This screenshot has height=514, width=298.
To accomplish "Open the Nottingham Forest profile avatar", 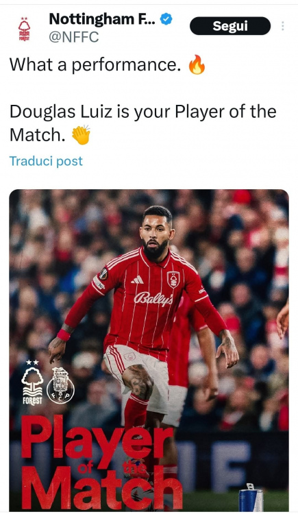I will [x=24, y=29].
